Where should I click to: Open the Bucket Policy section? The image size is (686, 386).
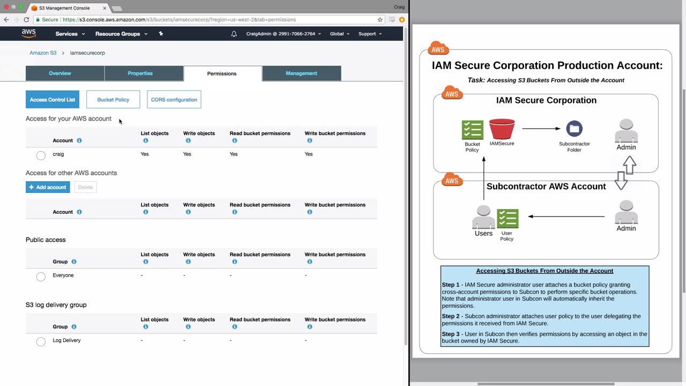[x=113, y=100]
